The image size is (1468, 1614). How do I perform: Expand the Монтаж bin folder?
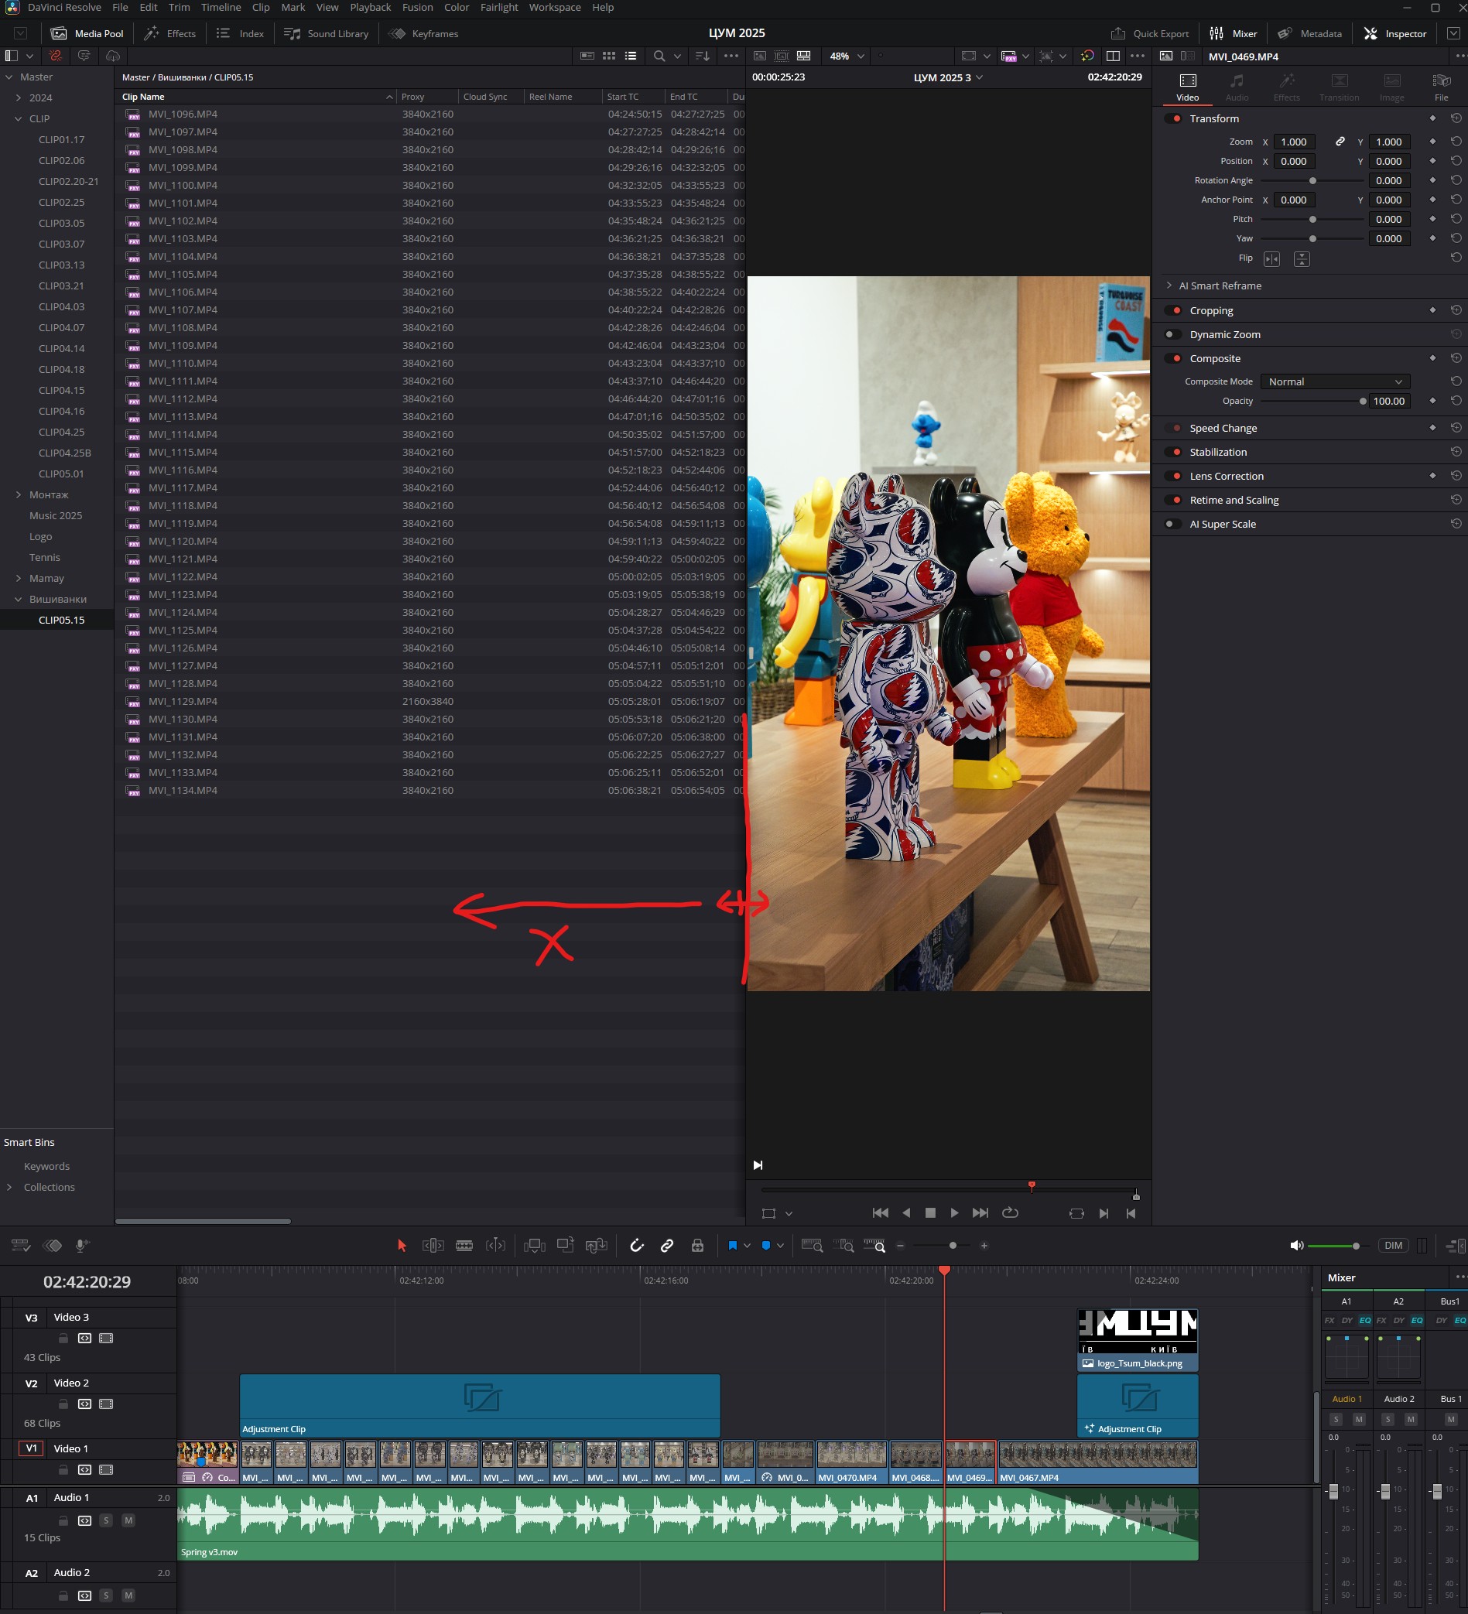19,494
